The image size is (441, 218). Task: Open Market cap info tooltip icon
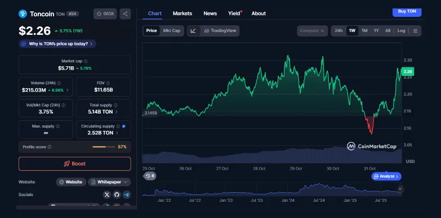tap(86, 61)
